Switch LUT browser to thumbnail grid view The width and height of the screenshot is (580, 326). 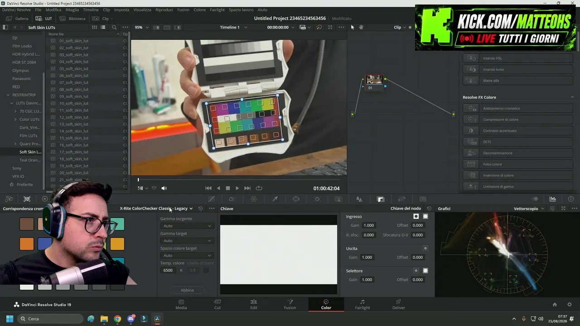click(x=94, y=27)
